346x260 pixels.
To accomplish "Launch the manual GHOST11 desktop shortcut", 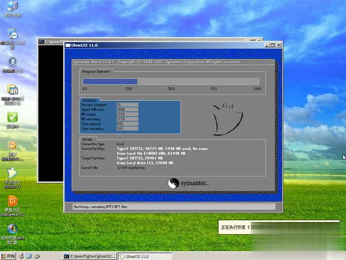I will pos(12,174).
